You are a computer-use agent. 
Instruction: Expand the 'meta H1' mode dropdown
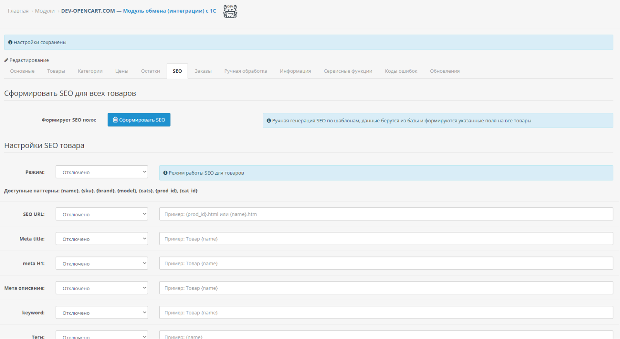(102, 264)
